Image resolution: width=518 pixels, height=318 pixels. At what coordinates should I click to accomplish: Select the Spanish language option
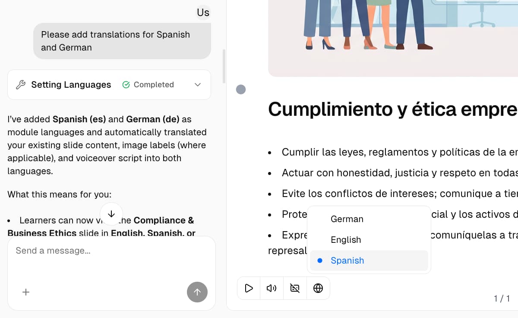pos(347,261)
